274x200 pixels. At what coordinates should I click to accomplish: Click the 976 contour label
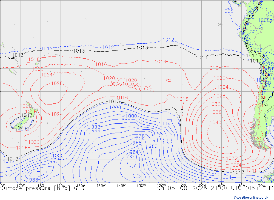pyautogui.click(x=140, y=136)
